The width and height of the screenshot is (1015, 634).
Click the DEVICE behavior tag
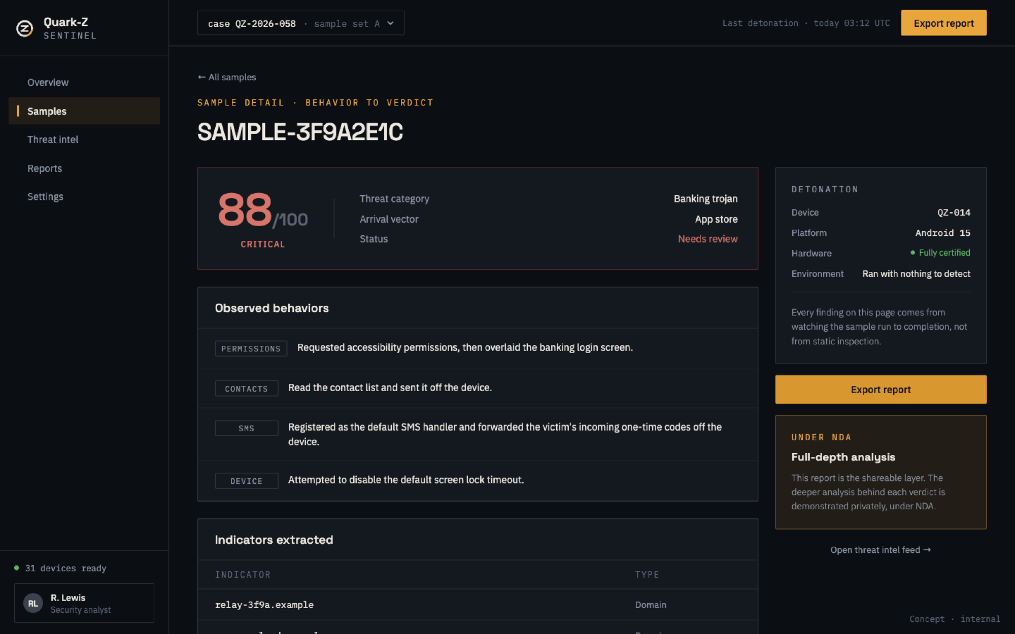coord(246,481)
